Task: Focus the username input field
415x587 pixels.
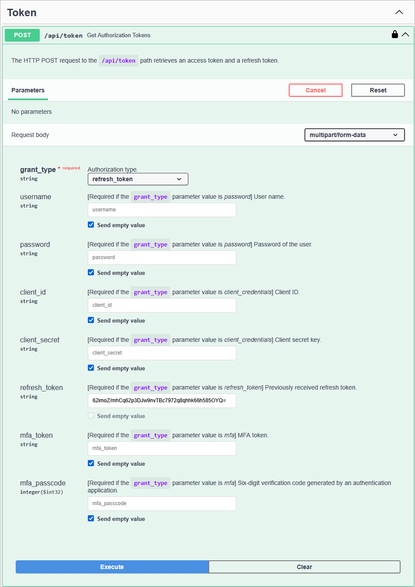Action: pyautogui.click(x=162, y=210)
